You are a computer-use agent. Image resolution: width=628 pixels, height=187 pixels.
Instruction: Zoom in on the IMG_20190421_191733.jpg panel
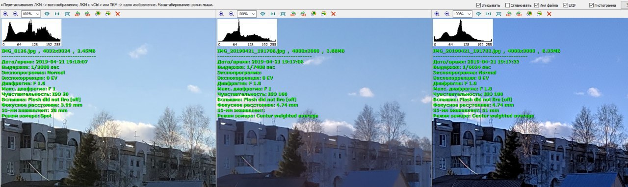click(x=437, y=14)
